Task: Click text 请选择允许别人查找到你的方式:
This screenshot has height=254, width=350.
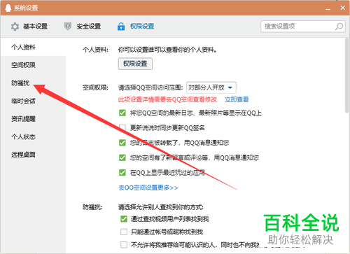Action: [161, 207]
